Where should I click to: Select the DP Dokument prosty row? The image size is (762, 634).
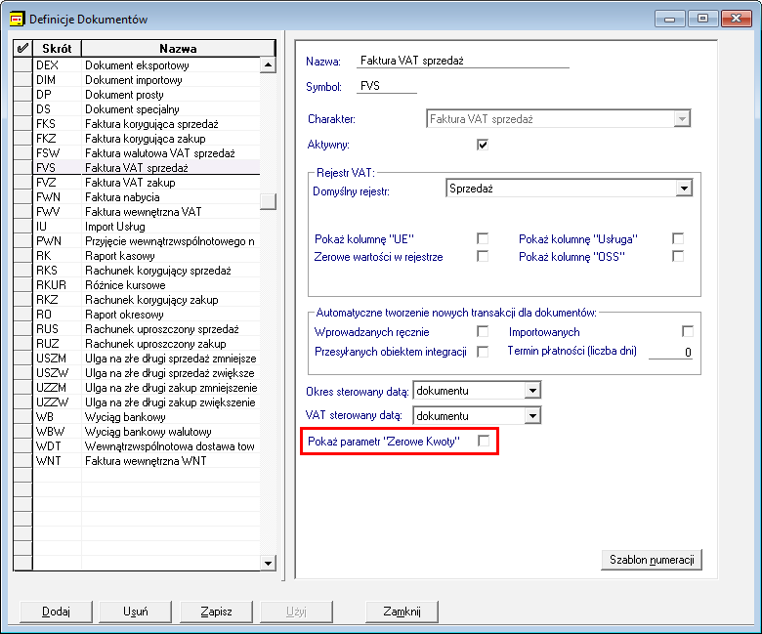147,94
